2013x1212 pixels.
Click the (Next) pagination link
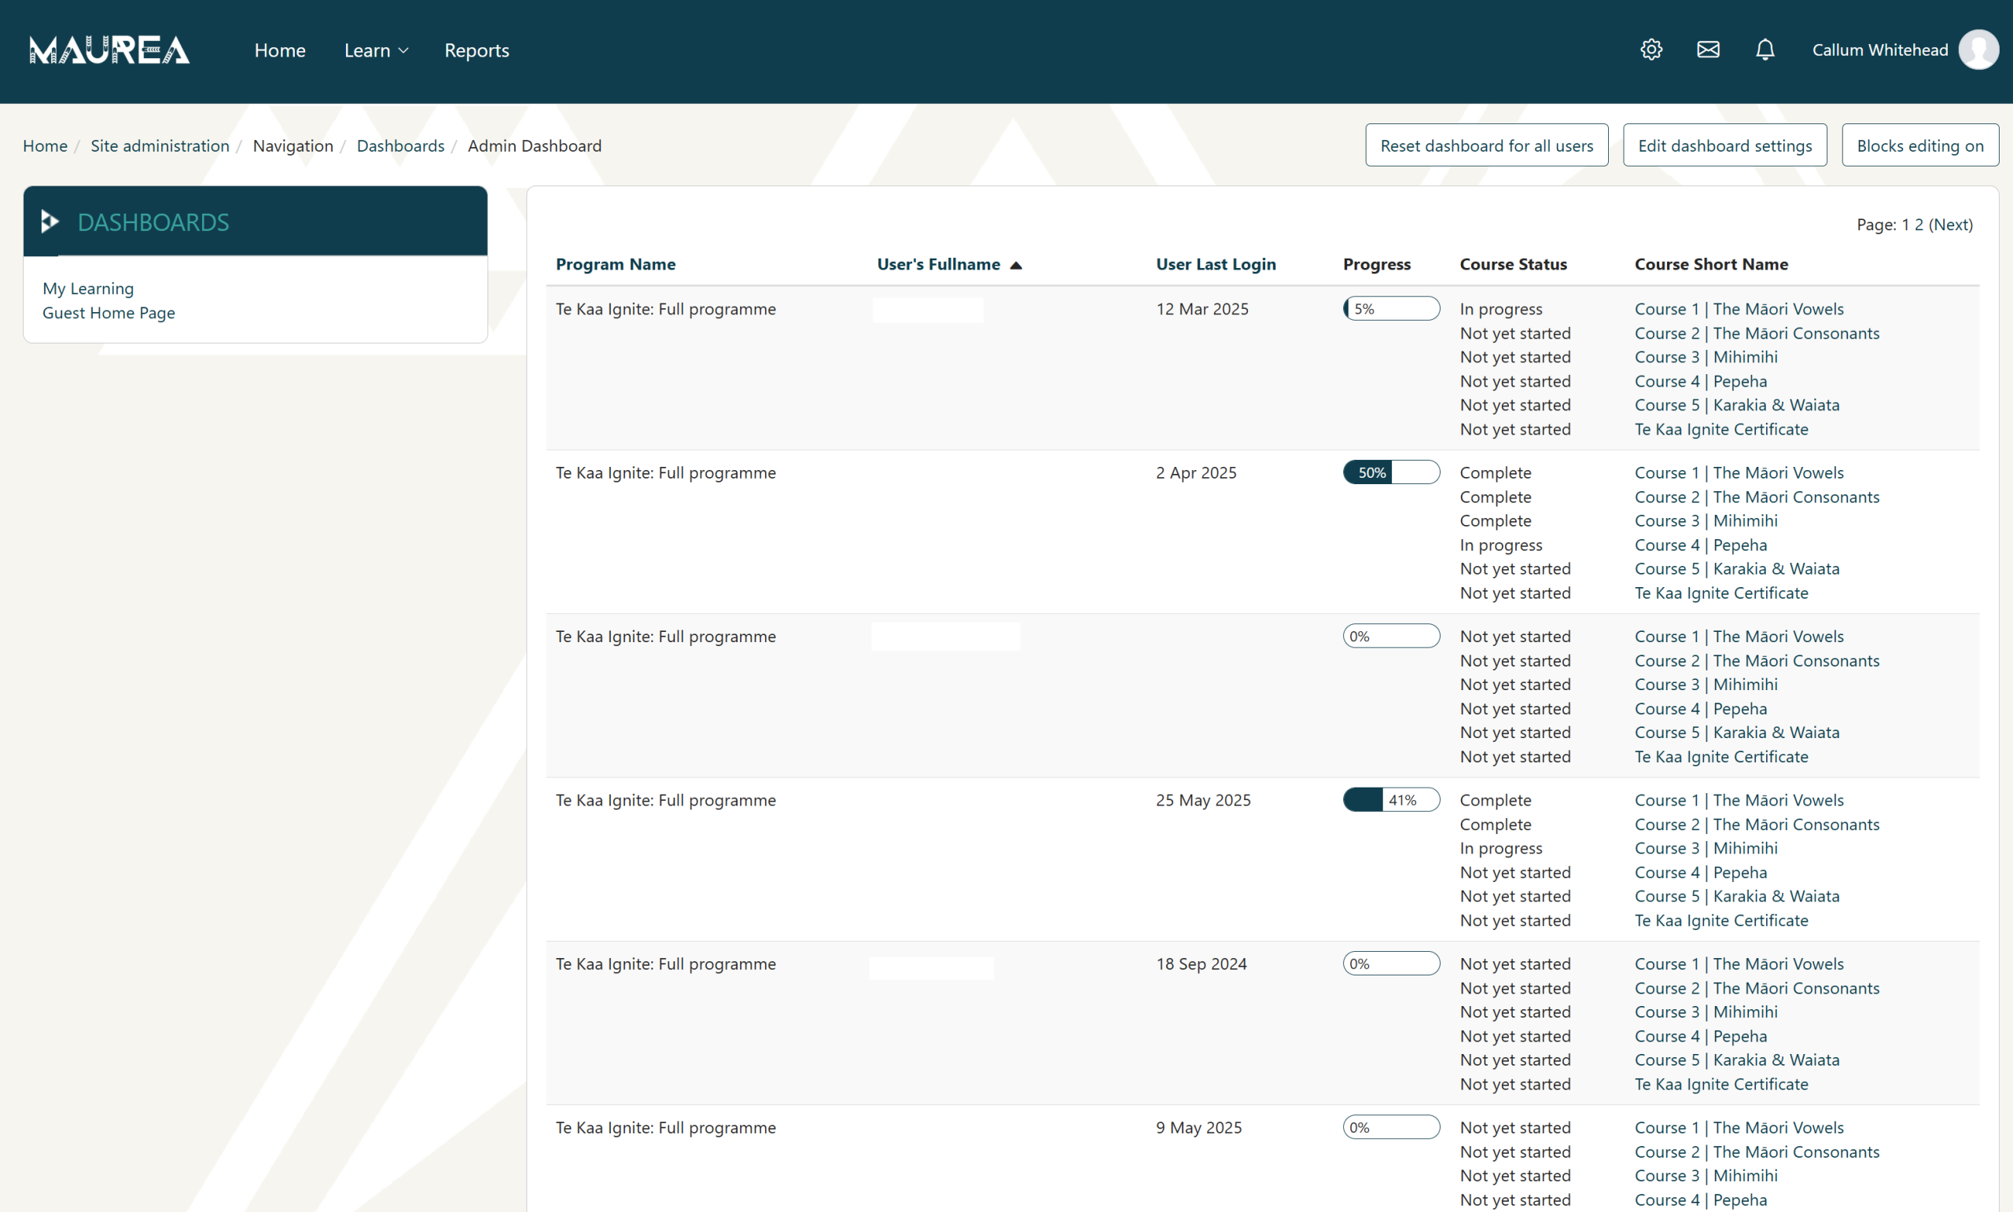pyautogui.click(x=1950, y=225)
